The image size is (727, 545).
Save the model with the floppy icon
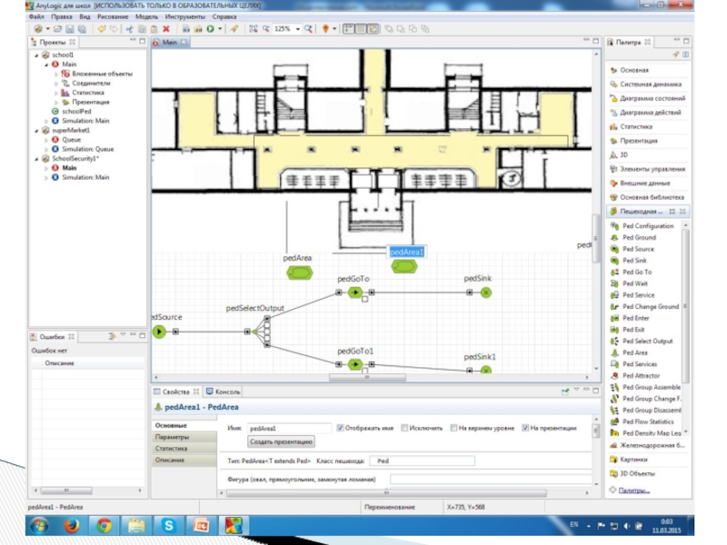pos(70,29)
